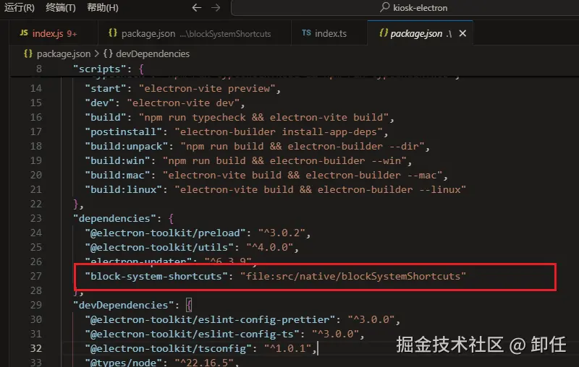Viewport: 579px width, 367px height.
Task: Click line number 14 in gutter
Action: click(x=35, y=88)
